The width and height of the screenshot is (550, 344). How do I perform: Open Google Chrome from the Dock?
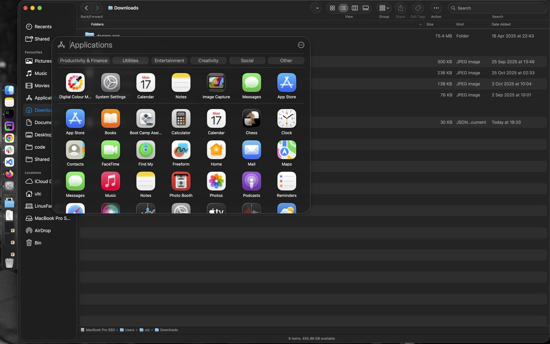click(x=9, y=138)
